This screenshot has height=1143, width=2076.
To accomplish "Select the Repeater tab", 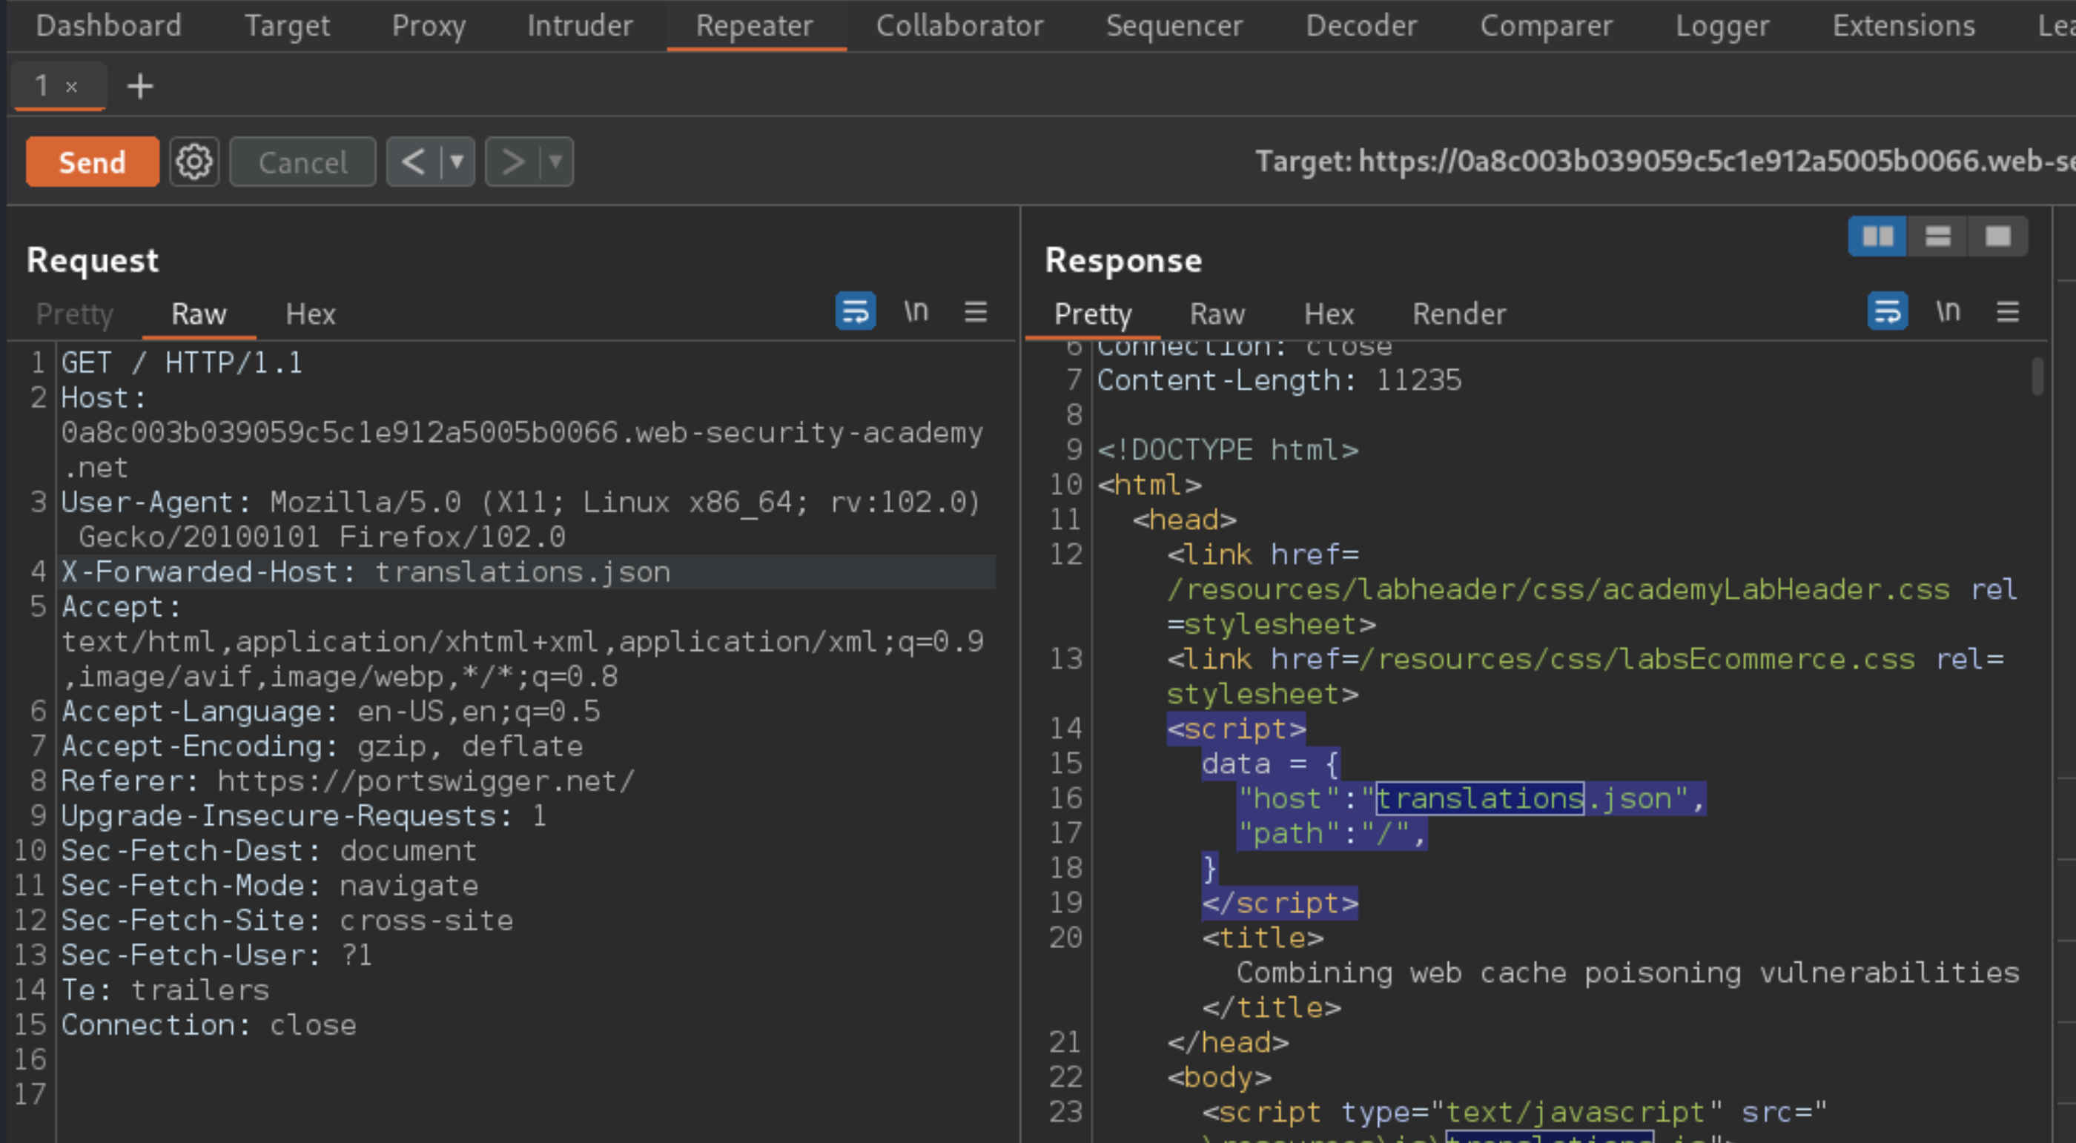I will (x=754, y=26).
